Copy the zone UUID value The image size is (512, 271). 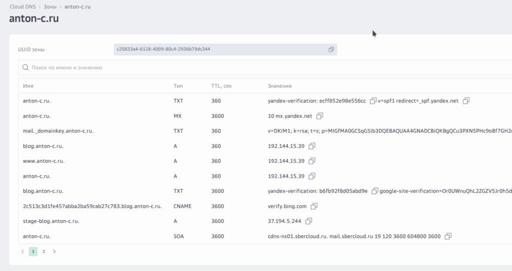[331, 49]
